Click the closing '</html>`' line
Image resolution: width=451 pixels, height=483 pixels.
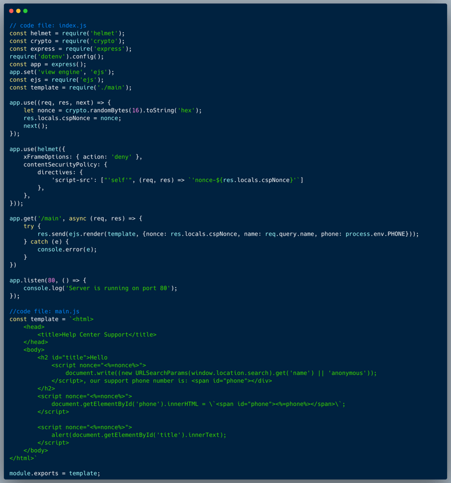pos(23,458)
